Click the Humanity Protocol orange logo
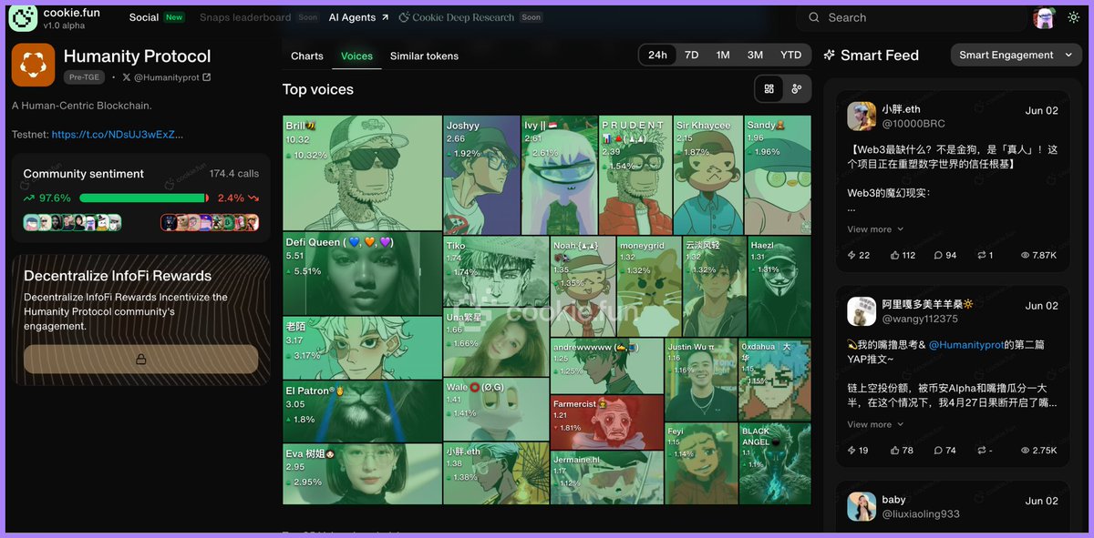Image resolution: width=1094 pixels, height=538 pixels. coord(34,65)
